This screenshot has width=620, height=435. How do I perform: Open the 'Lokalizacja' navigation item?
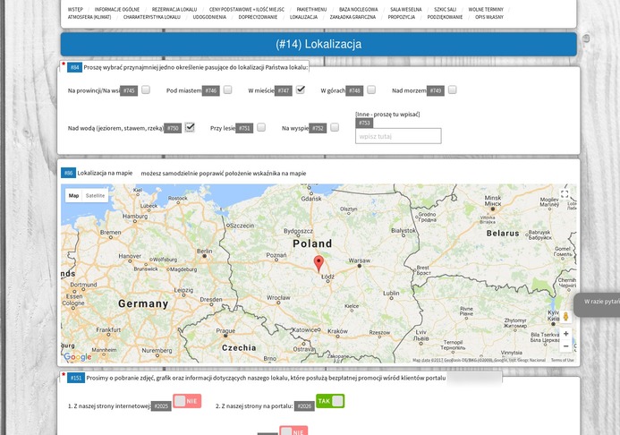point(303,17)
